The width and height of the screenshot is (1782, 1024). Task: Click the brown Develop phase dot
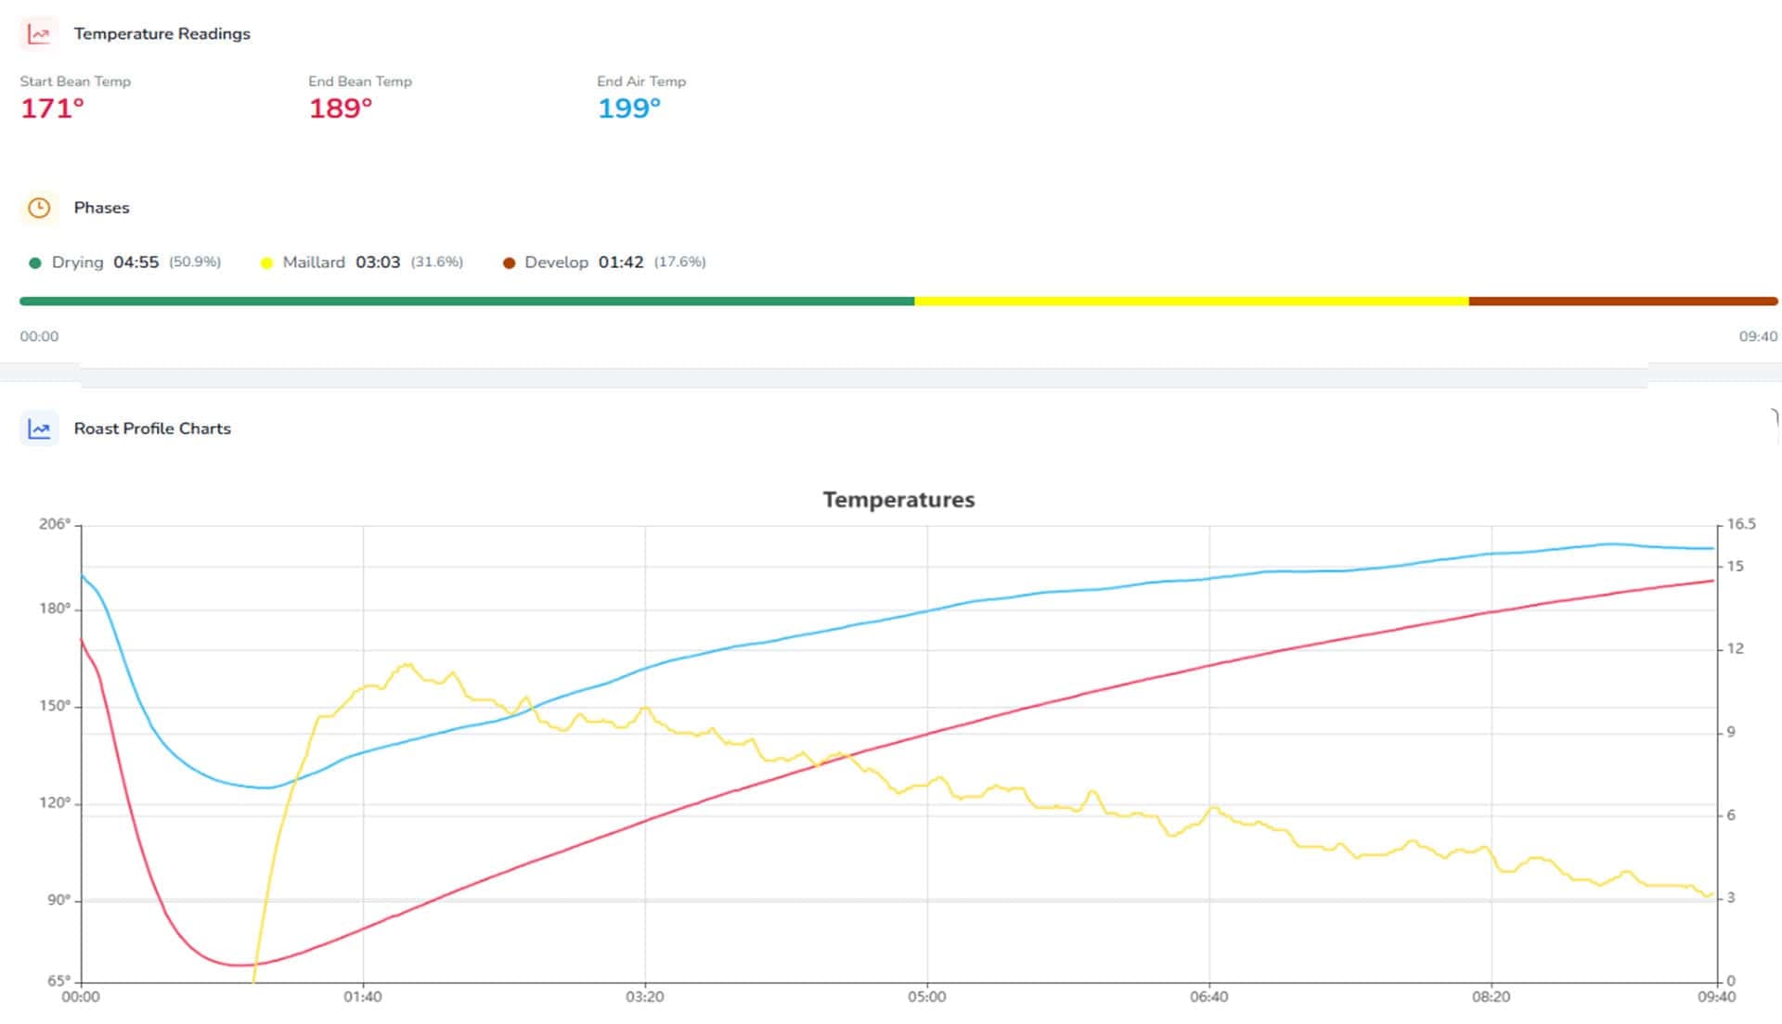[x=509, y=262]
